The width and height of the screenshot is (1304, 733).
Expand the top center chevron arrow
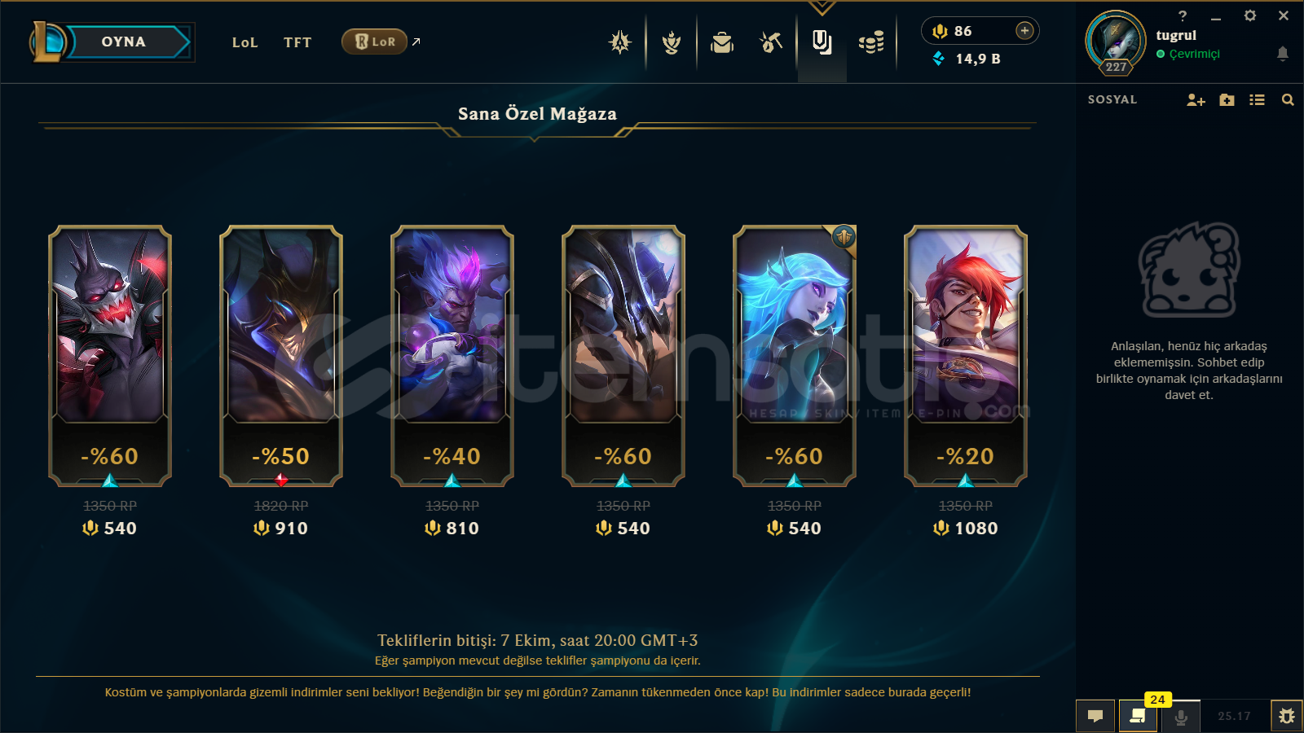[822, 8]
